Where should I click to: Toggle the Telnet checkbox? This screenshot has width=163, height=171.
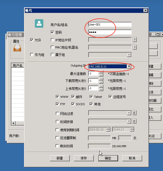[x=91, y=97]
